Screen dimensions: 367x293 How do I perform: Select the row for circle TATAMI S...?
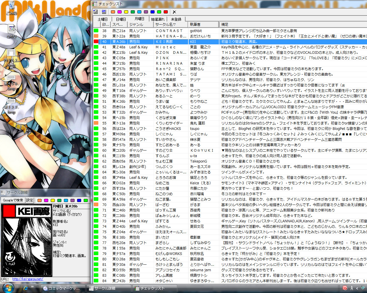pyautogui.click(x=230, y=74)
